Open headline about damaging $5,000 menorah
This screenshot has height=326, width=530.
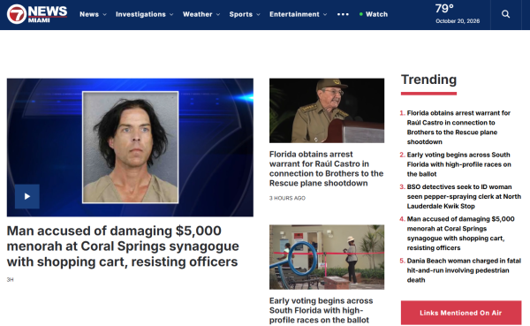coord(123,246)
